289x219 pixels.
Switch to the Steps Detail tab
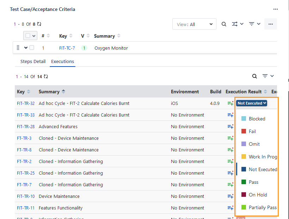32,61
